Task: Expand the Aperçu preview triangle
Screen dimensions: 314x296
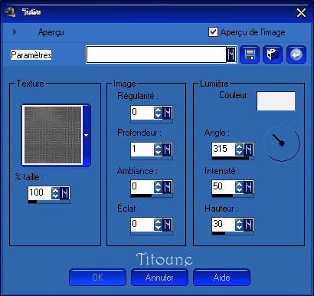Action: (15, 32)
